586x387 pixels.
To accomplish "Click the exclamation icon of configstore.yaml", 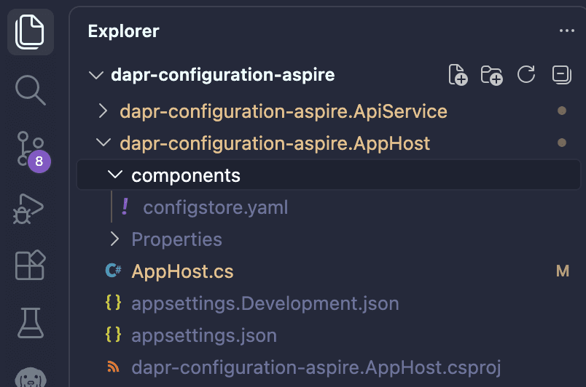I will tap(125, 207).
